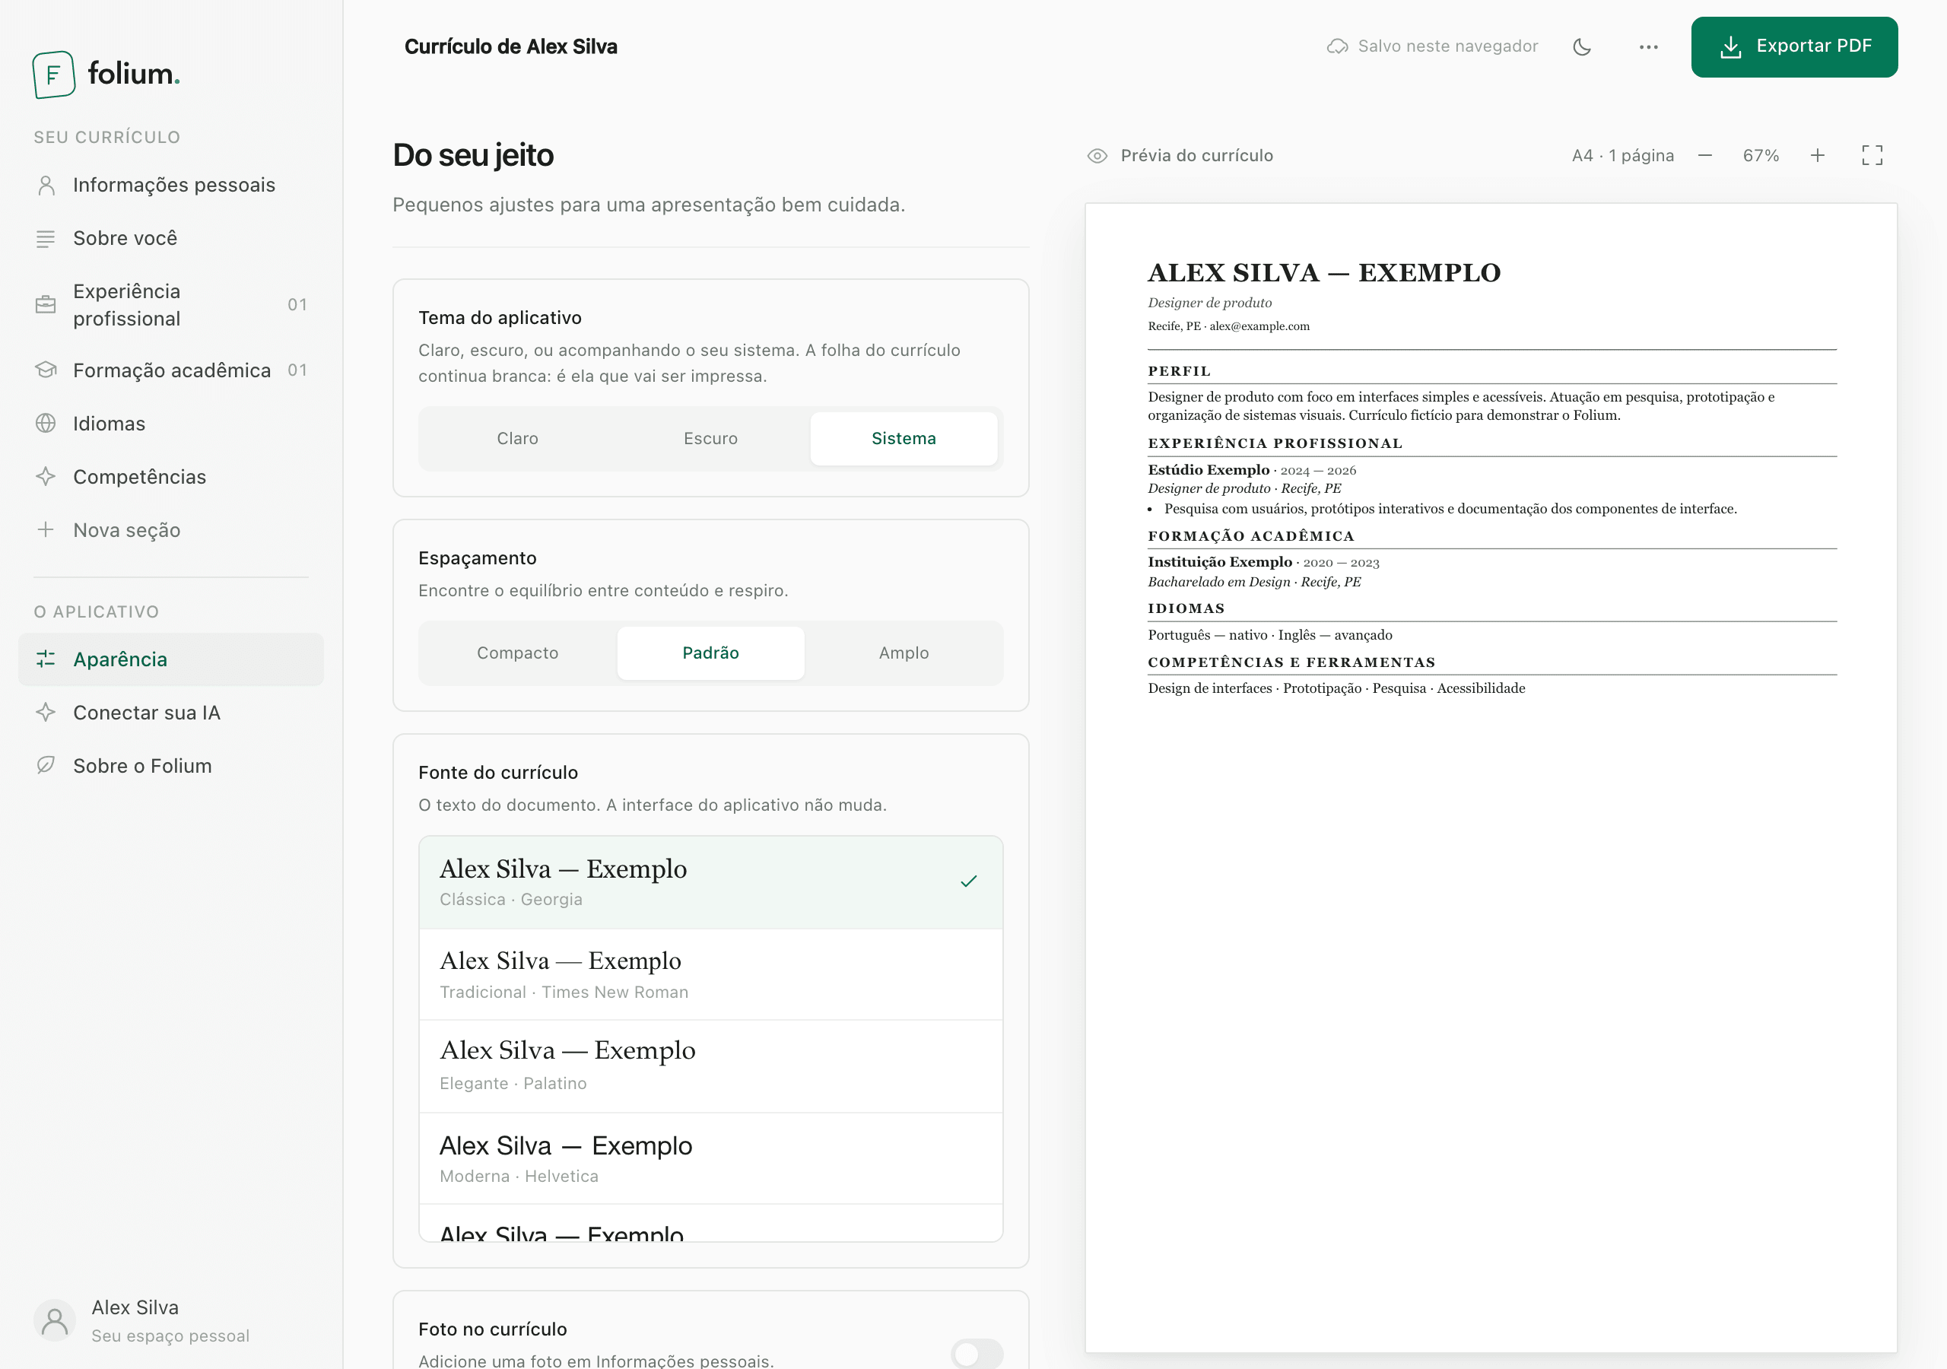Choose Amplo spacing
The width and height of the screenshot is (1947, 1369).
point(904,653)
